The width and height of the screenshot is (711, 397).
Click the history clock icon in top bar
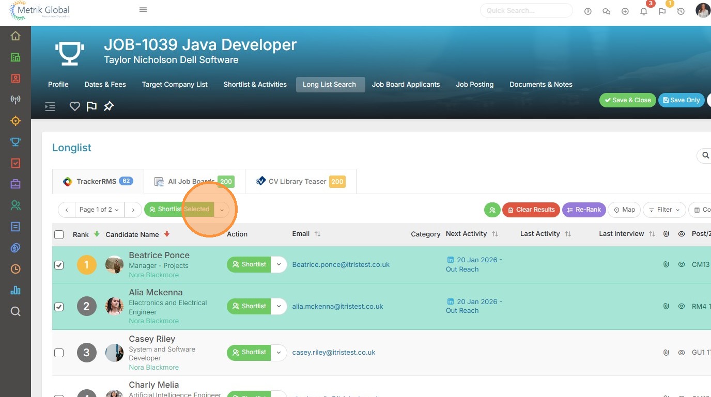click(x=681, y=11)
